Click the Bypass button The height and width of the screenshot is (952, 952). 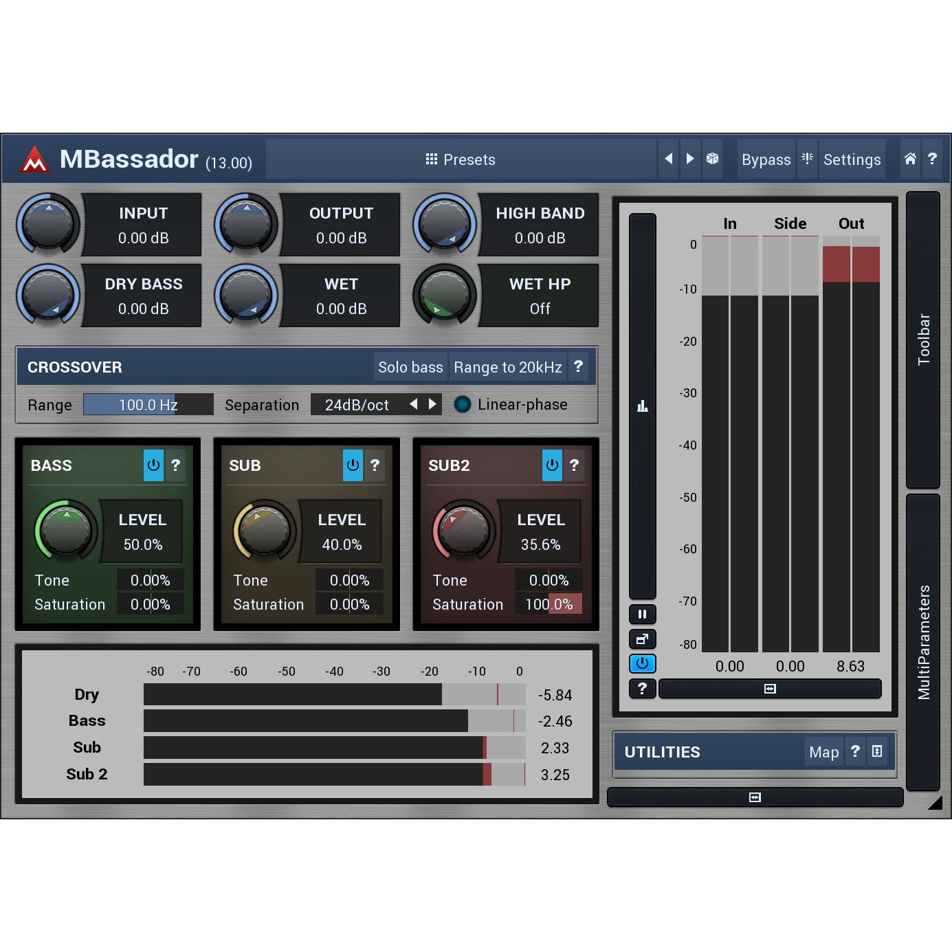766,159
